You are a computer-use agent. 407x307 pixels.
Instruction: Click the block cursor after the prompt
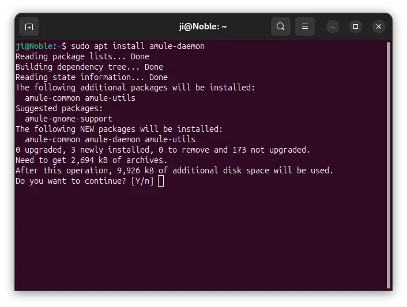click(x=161, y=181)
